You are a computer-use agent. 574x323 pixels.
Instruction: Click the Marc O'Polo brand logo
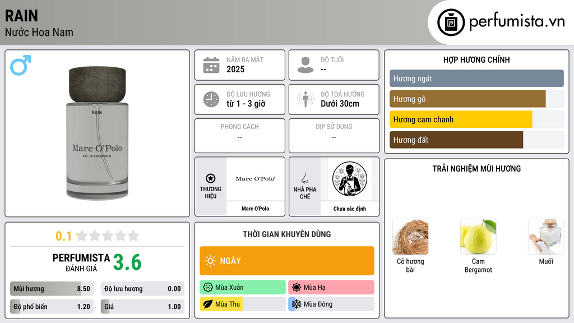coord(255,179)
